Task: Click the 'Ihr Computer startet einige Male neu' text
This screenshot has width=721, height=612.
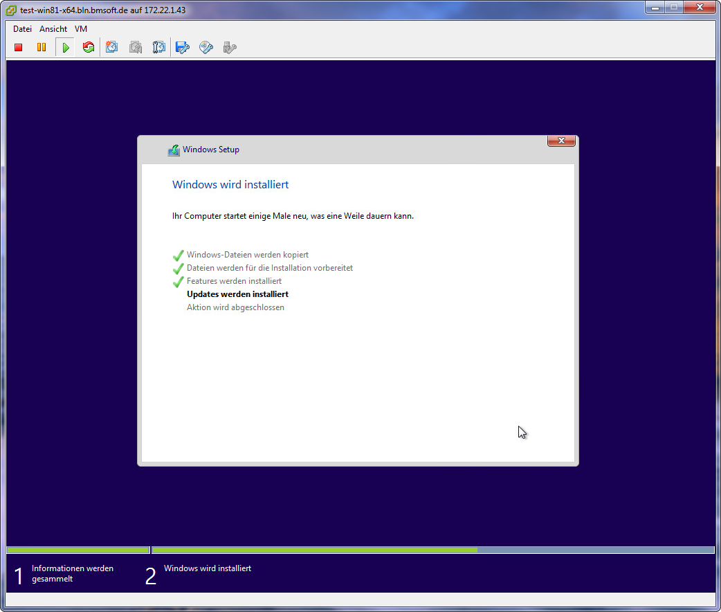Action: click(x=293, y=216)
